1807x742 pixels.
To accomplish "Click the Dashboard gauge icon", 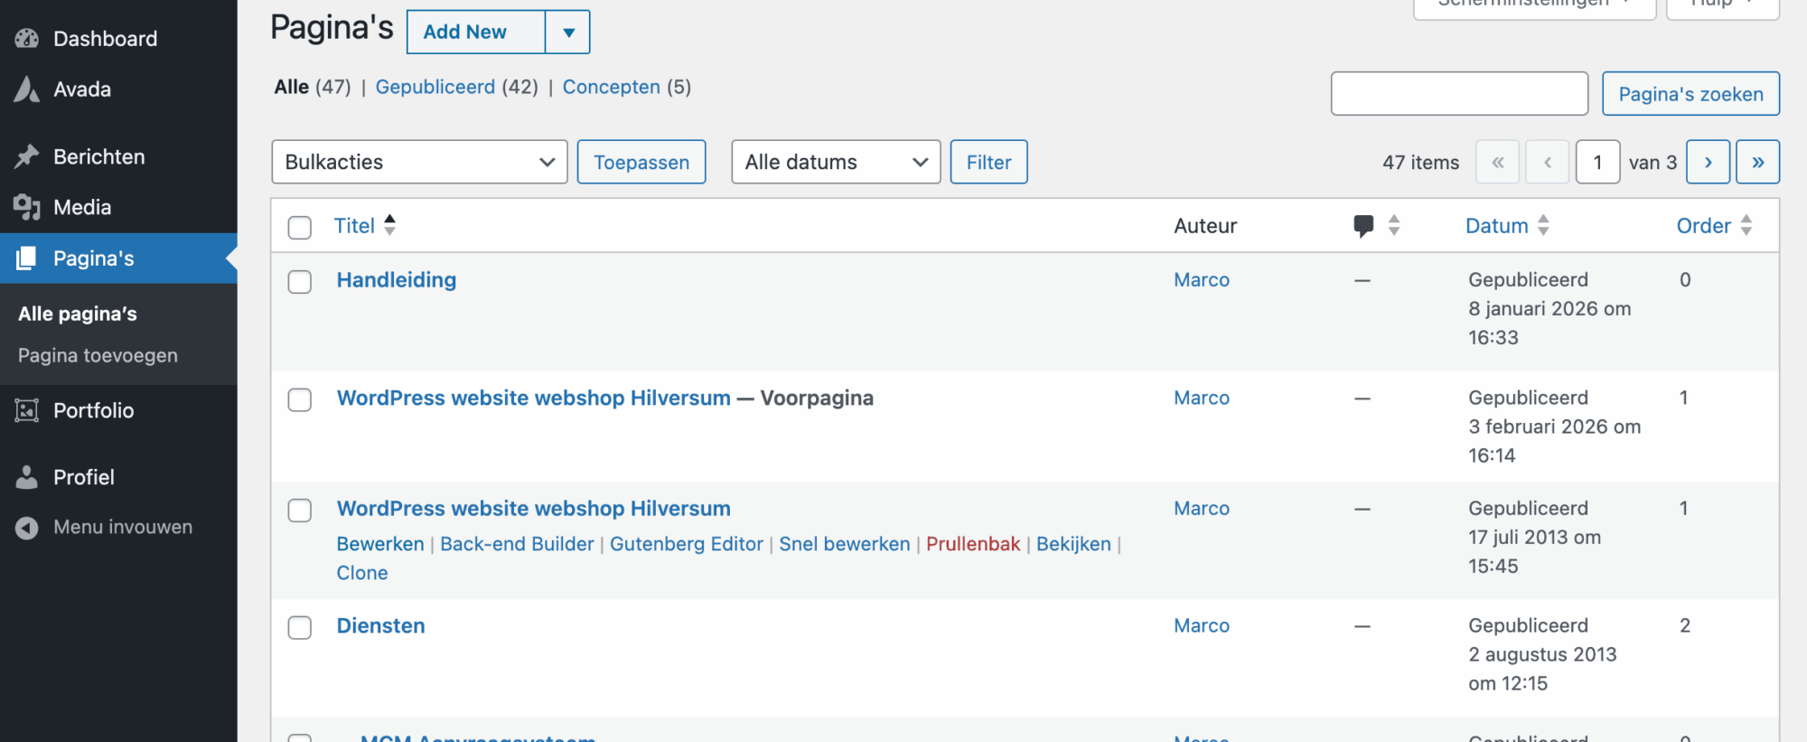I will click(27, 38).
